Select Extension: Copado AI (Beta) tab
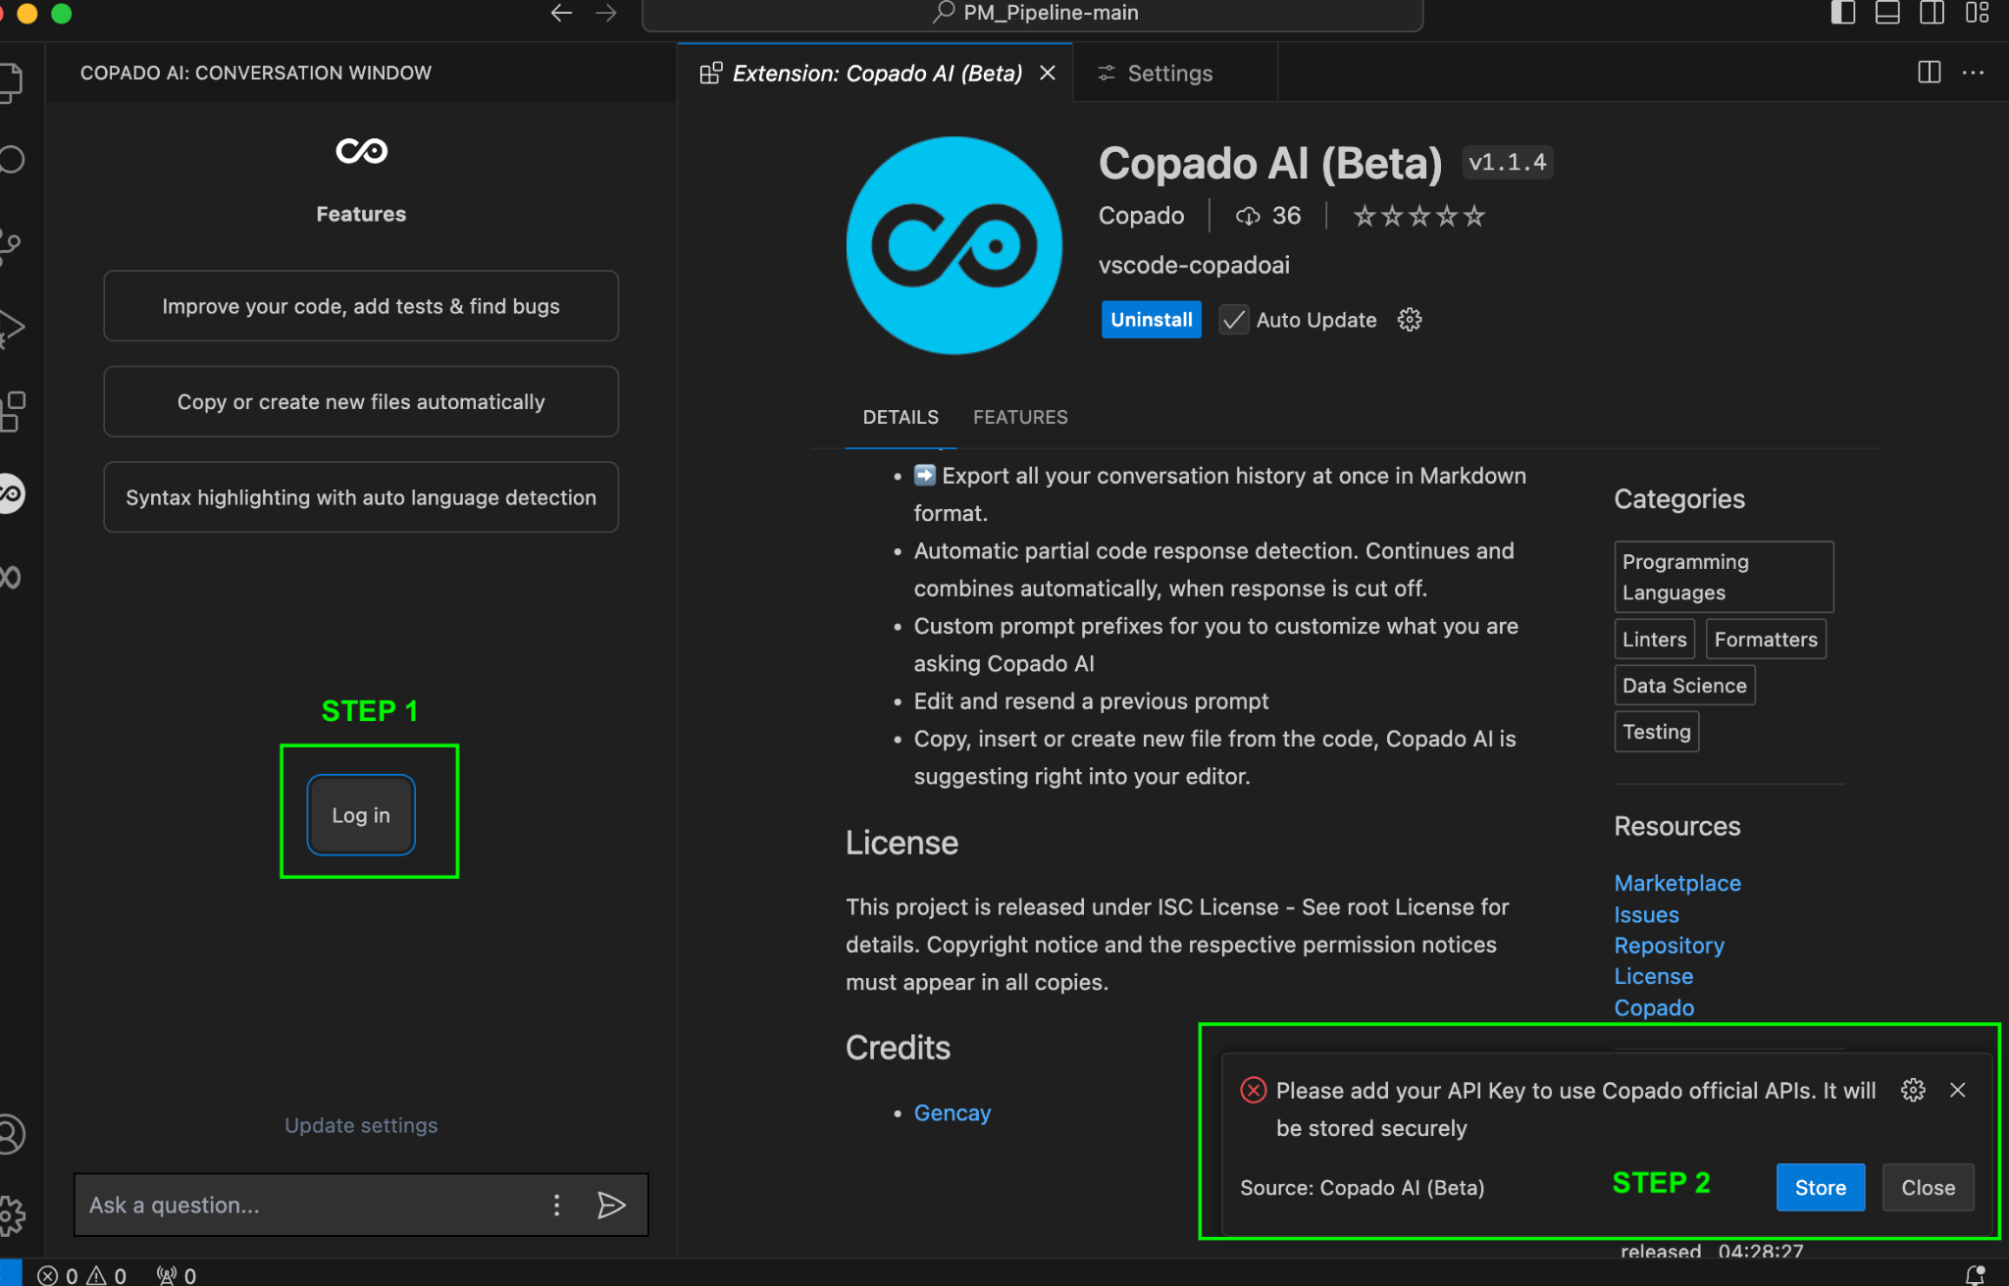This screenshot has width=2009, height=1286. pos(877,74)
